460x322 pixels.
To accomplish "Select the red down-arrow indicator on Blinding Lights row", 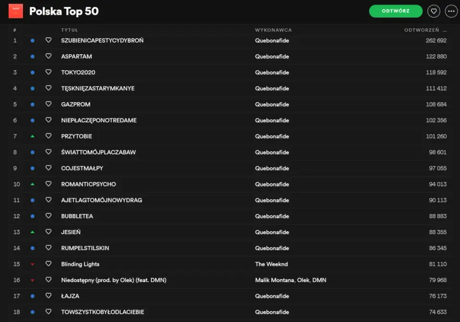I will 33,264.
